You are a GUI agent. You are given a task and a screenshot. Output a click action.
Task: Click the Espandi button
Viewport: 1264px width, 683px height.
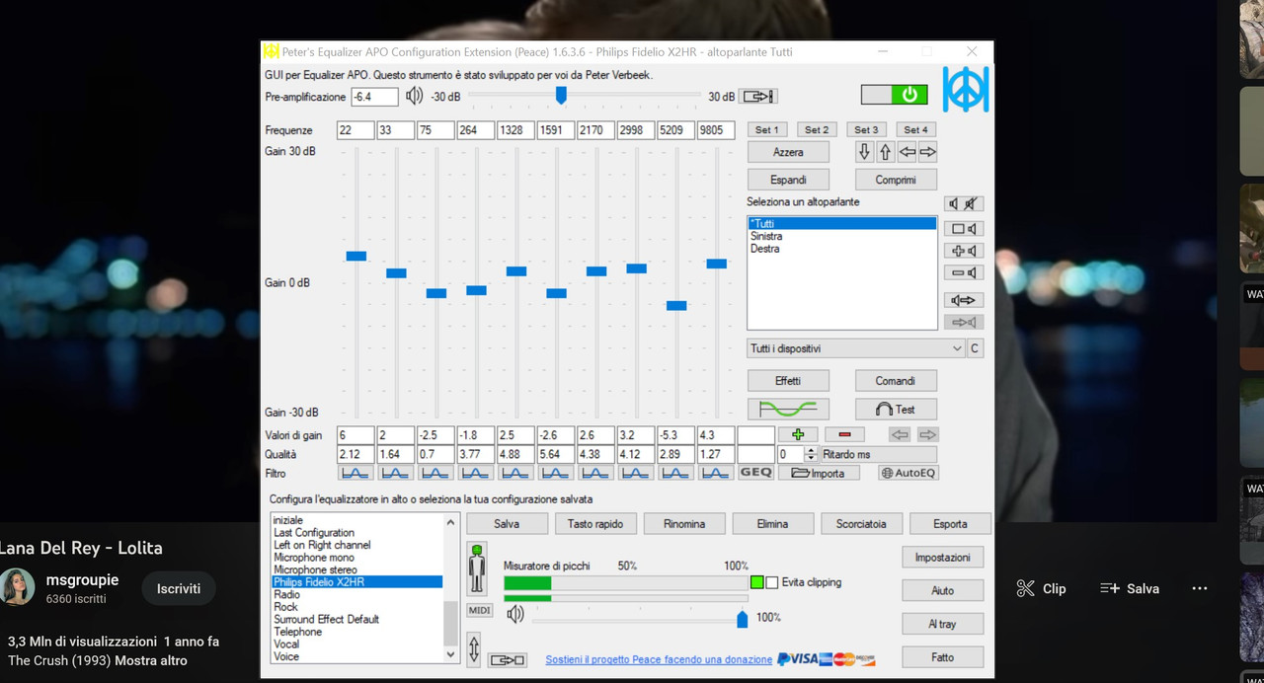pos(788,180)
